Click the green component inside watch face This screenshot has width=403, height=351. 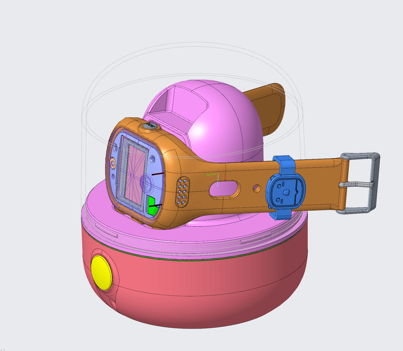(153, 206)
